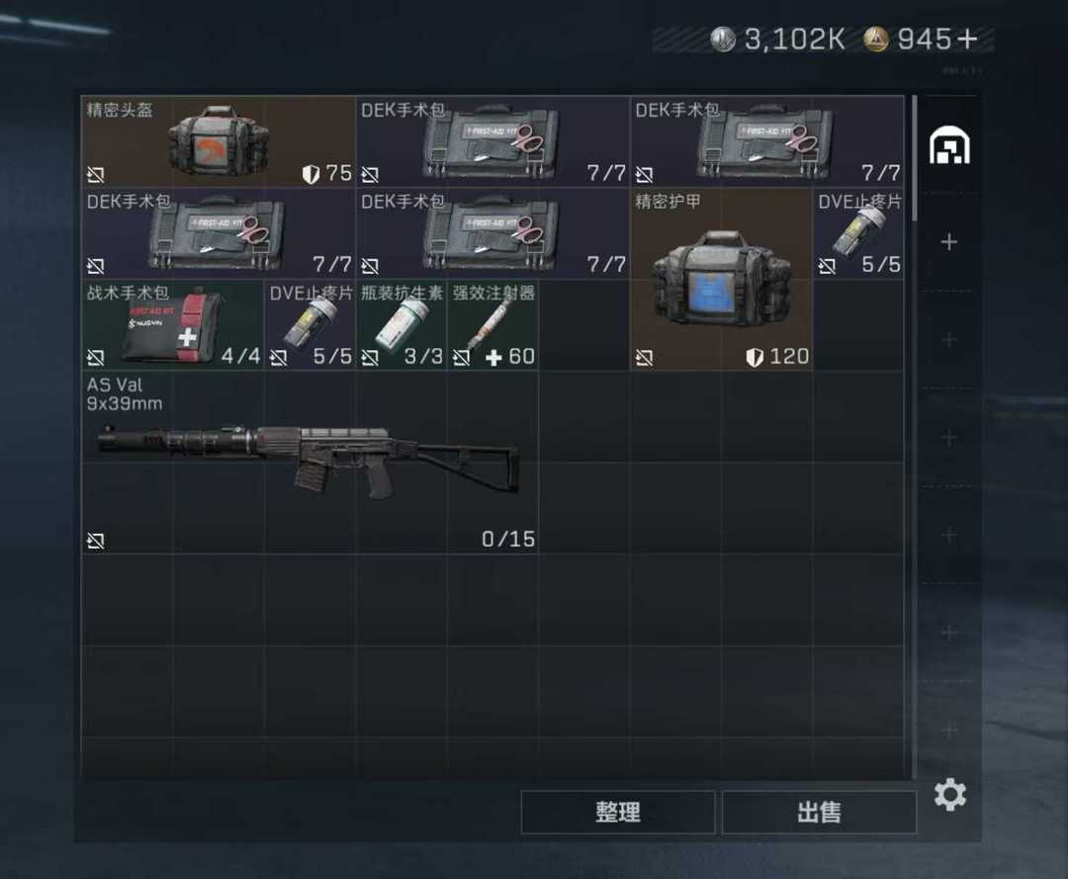The height and width of the screenshot is (879, 1068).
Task: Click the 出售 sell button
Action: click(819, 812)
